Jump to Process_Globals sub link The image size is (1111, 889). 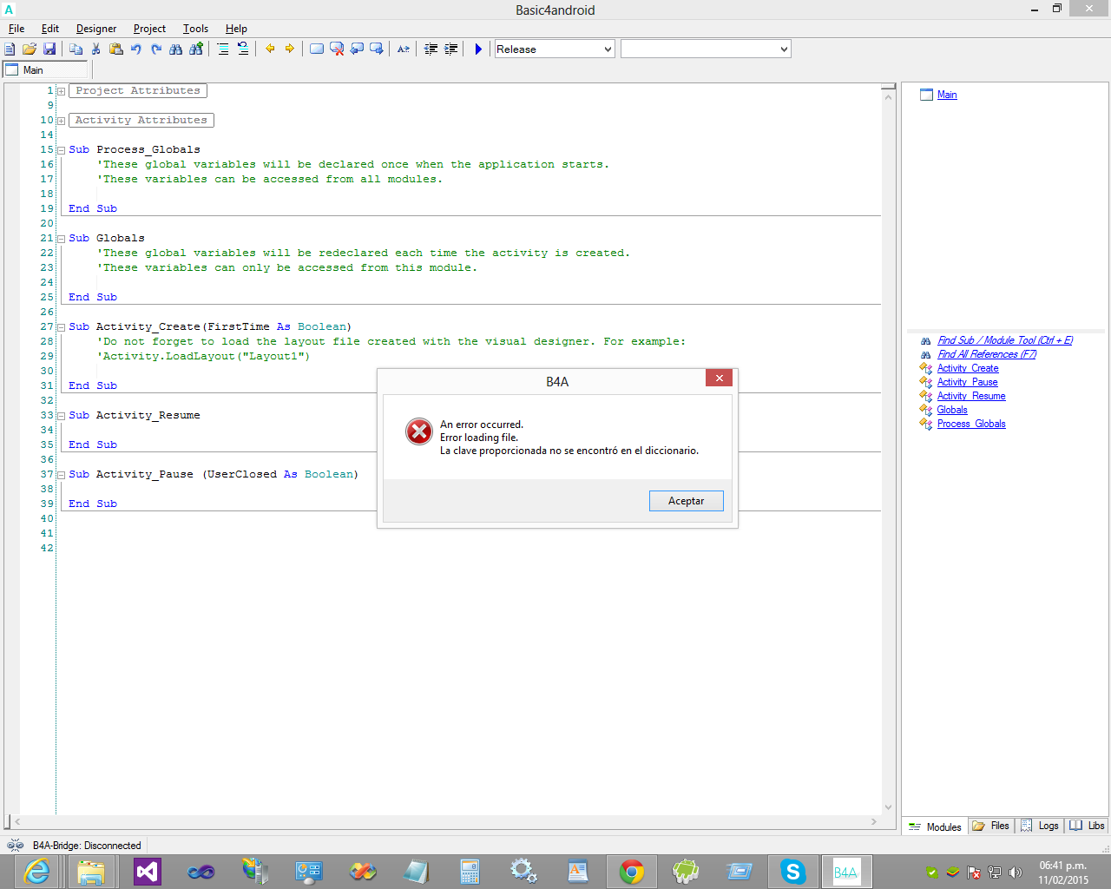[x=971, y=424]
